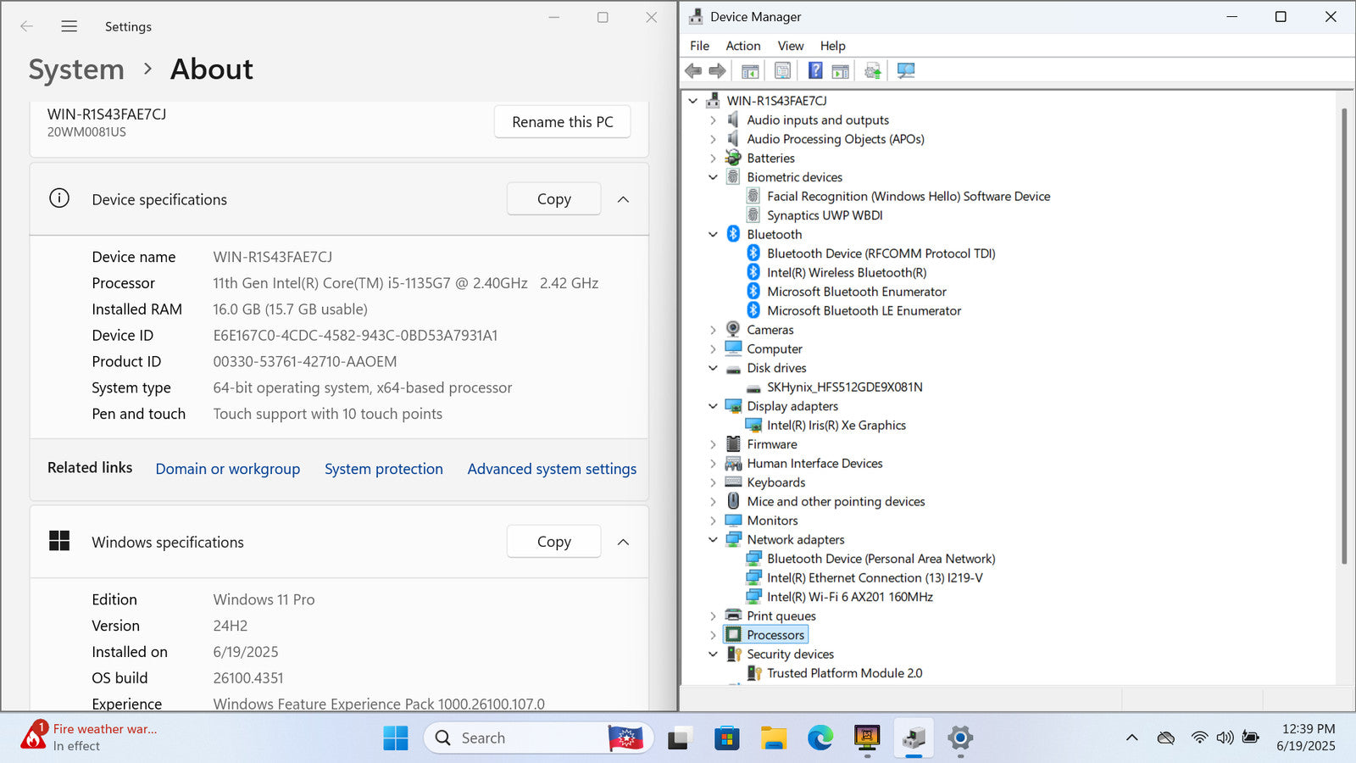
Task: Show or hide the action pane icon
Action: point(840,71)
